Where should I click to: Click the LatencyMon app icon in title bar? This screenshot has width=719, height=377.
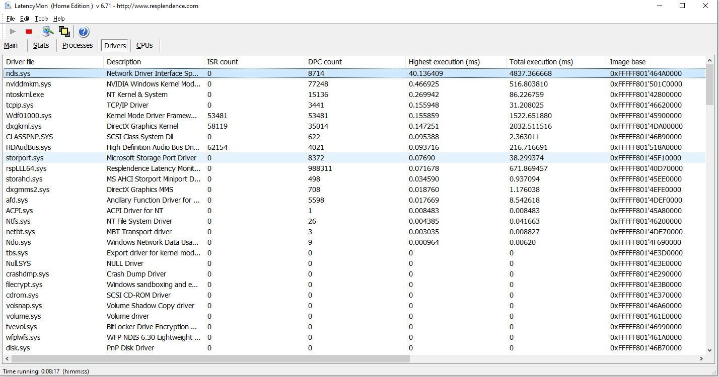point(8,6)
